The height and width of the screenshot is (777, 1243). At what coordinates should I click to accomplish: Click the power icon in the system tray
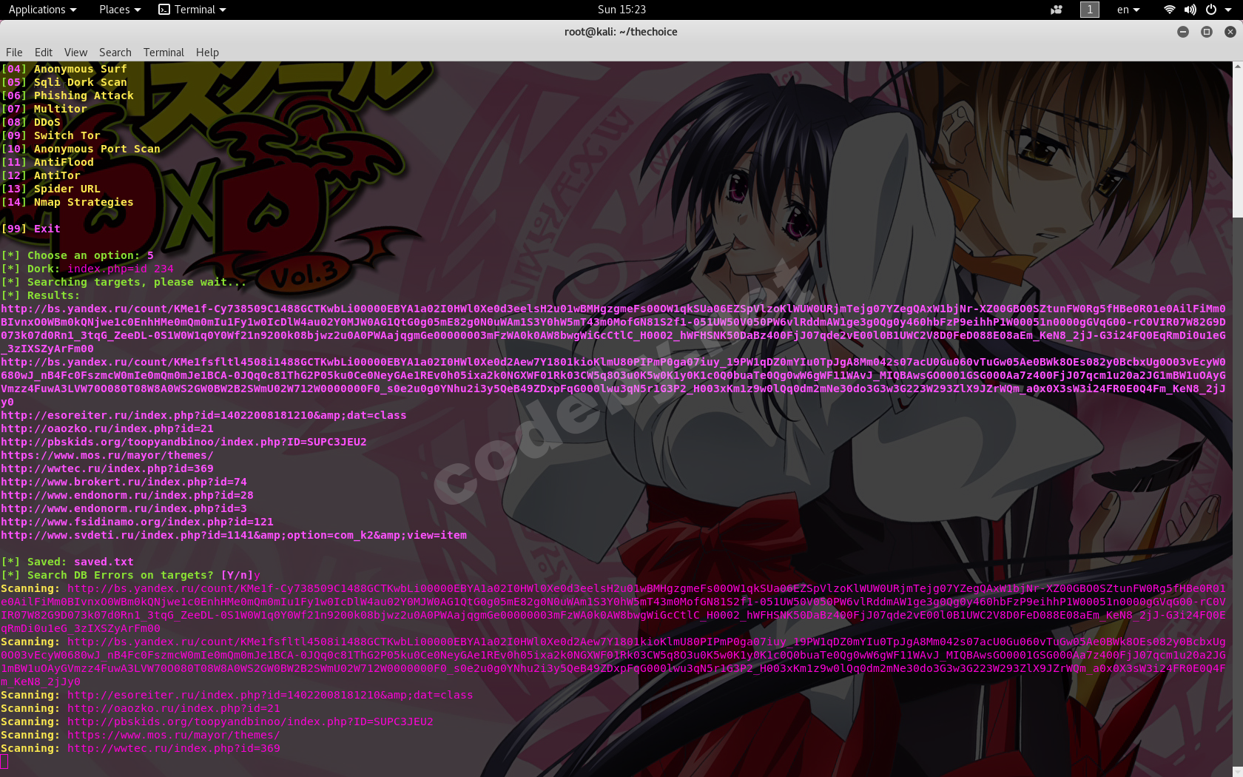click(x=1211, y=10)
